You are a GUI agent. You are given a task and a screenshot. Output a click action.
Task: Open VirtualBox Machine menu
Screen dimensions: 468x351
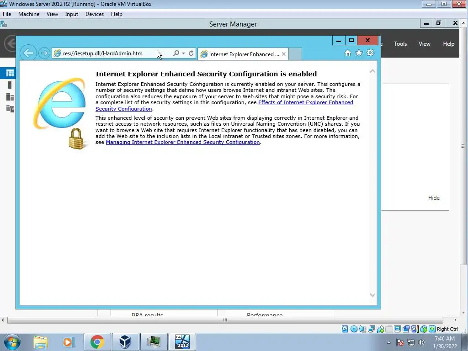[29, 14]
